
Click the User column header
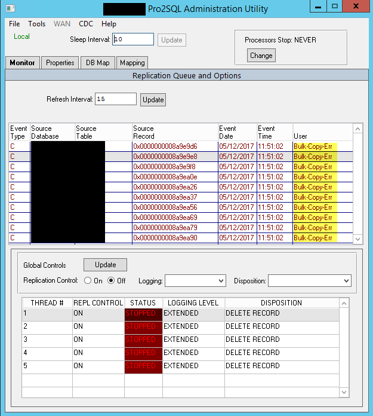click(x=323, y=132)
